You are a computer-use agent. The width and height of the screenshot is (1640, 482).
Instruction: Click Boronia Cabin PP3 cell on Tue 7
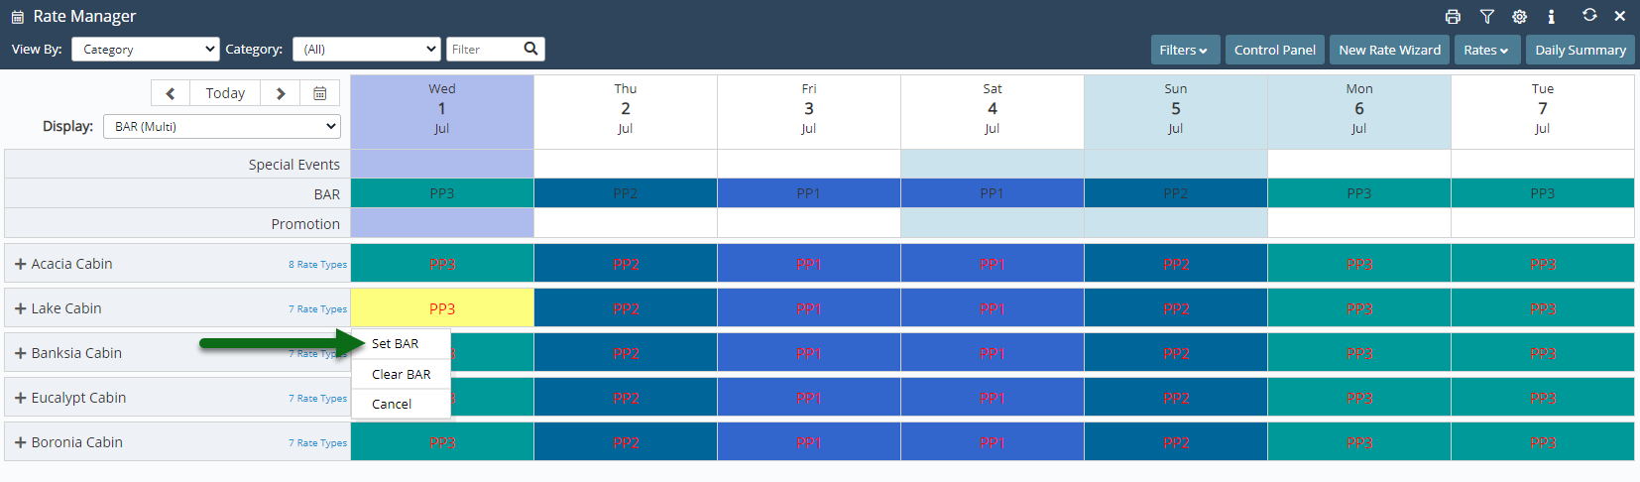(x=1543, y=442)
